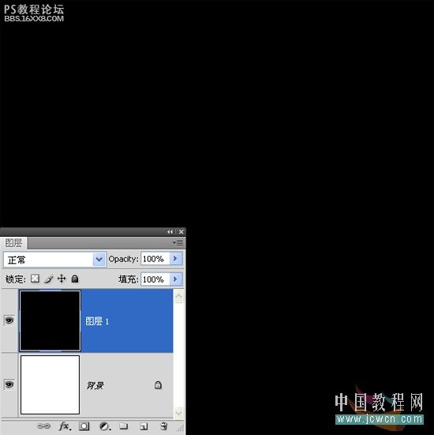The image size is (434, 435).
Task: Toggle lock position (move icon)
Action: click(x=62, y=278)
